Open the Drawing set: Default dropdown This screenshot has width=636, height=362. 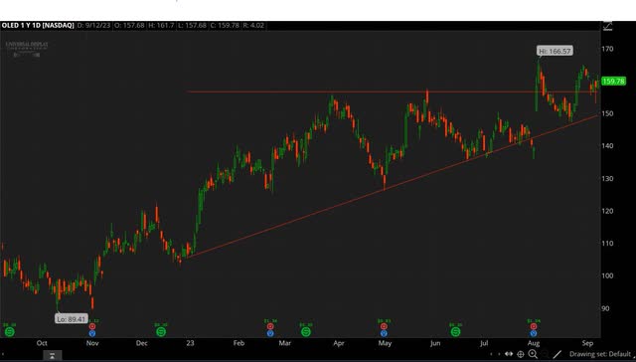click(x=600, y=354)
